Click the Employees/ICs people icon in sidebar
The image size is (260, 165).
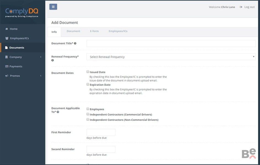[x=7, y=38]
